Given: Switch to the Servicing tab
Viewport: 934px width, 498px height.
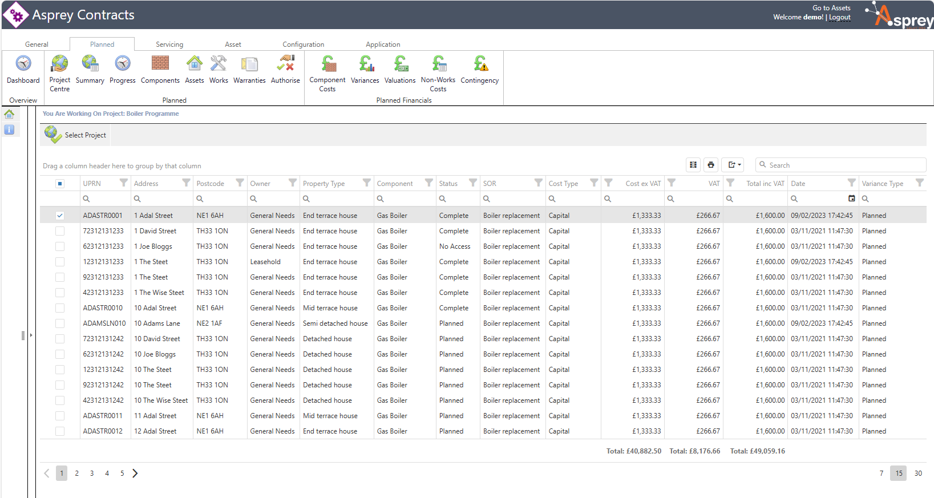Looking at the screenshot, I should tap(169, 44).
